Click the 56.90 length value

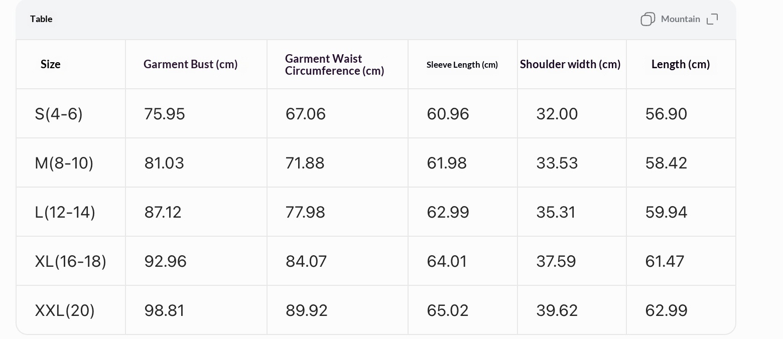[x=667, y=114]
